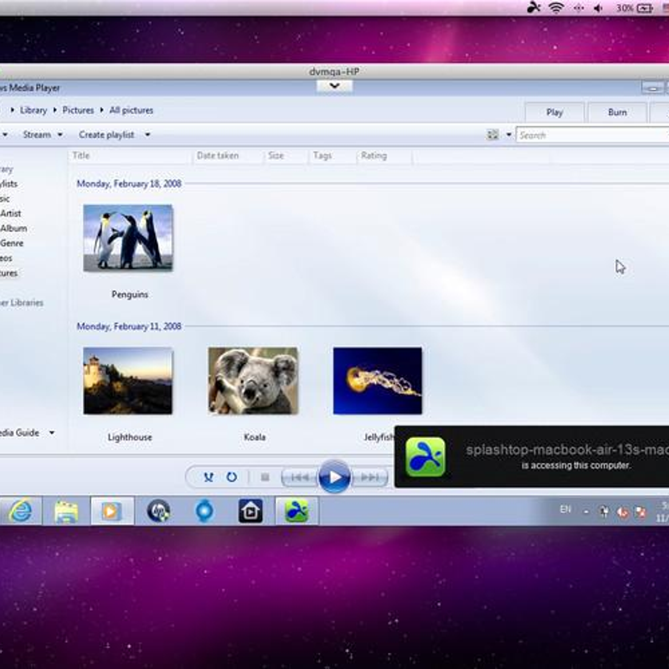Sort by Date taken column
The width and height of the screenshot is (669, 669).
228,156
